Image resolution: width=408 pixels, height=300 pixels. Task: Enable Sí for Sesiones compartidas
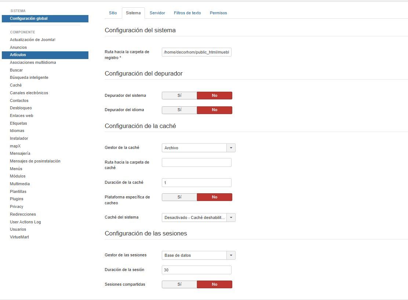click(x=179, y=285)
